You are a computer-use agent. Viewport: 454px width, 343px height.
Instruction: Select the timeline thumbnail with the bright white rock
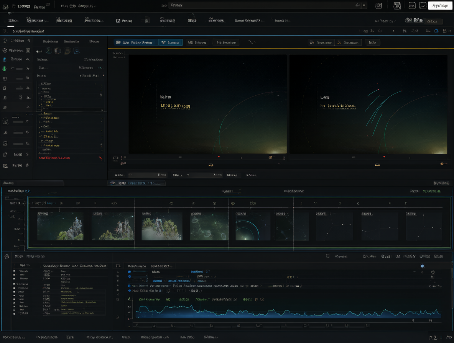click(162, 226)
